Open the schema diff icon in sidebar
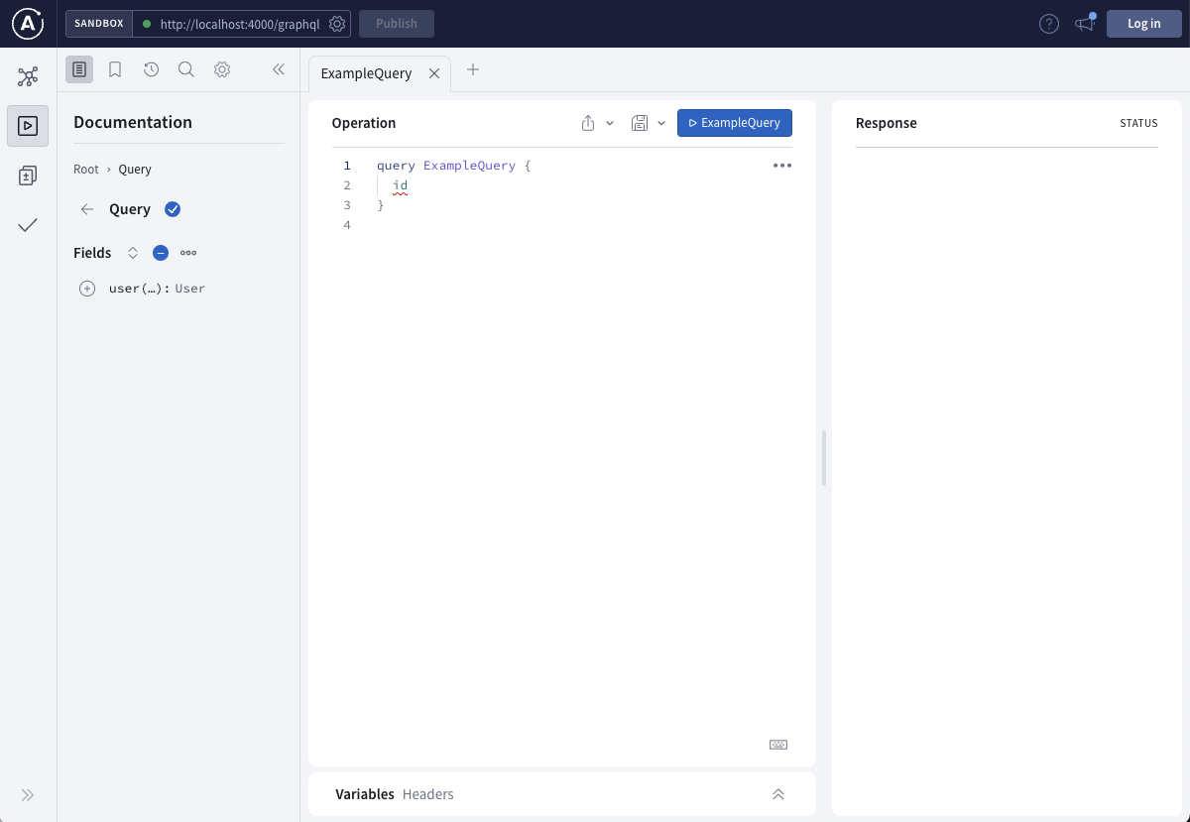 coord(28,176)
